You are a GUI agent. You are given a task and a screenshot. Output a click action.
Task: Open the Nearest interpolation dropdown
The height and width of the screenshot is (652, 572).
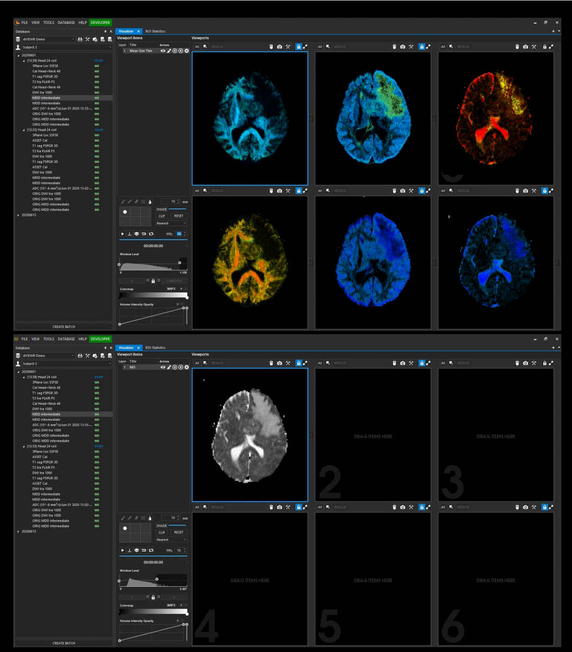coord(170,223)
